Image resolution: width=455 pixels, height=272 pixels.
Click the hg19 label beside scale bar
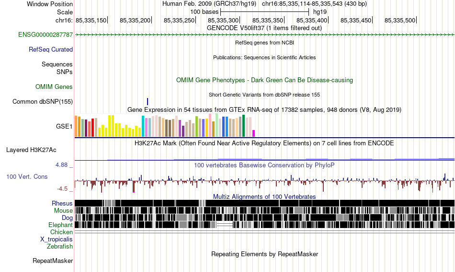point(320,12)
